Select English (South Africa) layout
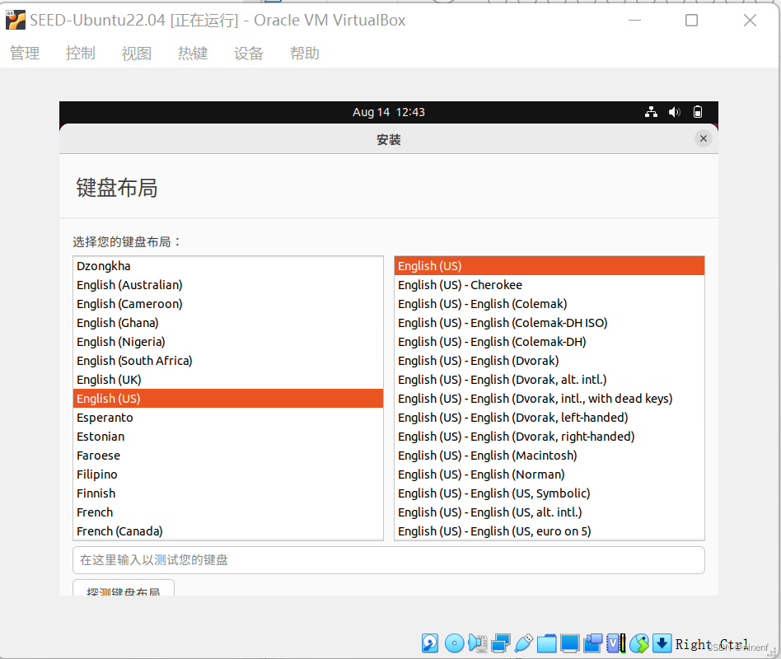This screenshot has height=659, width=781. [228, 361]
